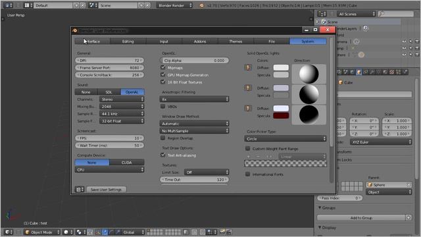Open the Textures Limit Size dropdown
The image size is (421, 237).
pyautogui.click(x=207, y=172)
